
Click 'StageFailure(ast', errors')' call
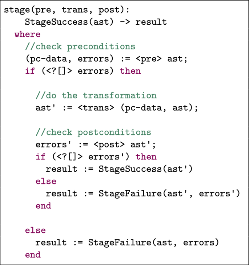(169, 193)
